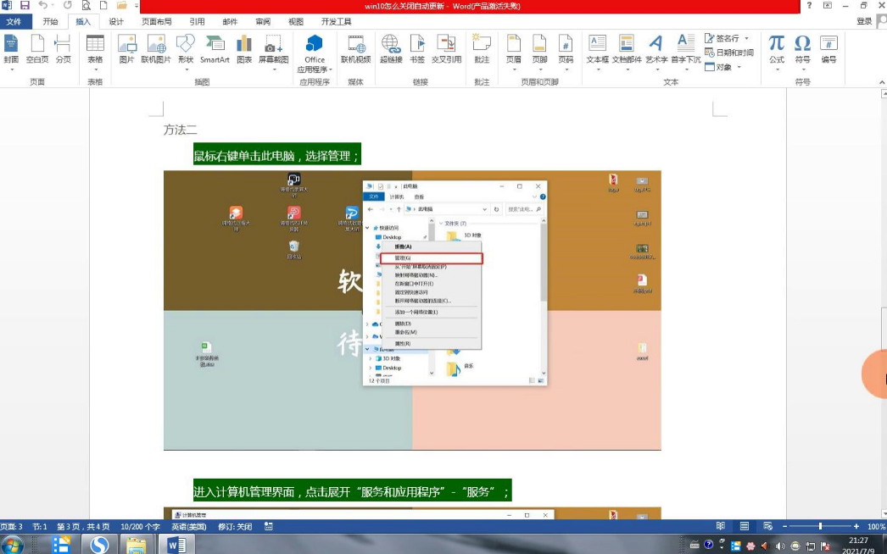Image resolution: width=887 pixels, height=554 pixels.
Task: Switch to the 开发工具 Developer tab
Action: tap(337, 21)
